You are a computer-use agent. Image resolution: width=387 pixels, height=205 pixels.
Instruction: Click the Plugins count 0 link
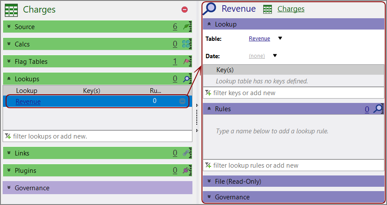(175, 170)
